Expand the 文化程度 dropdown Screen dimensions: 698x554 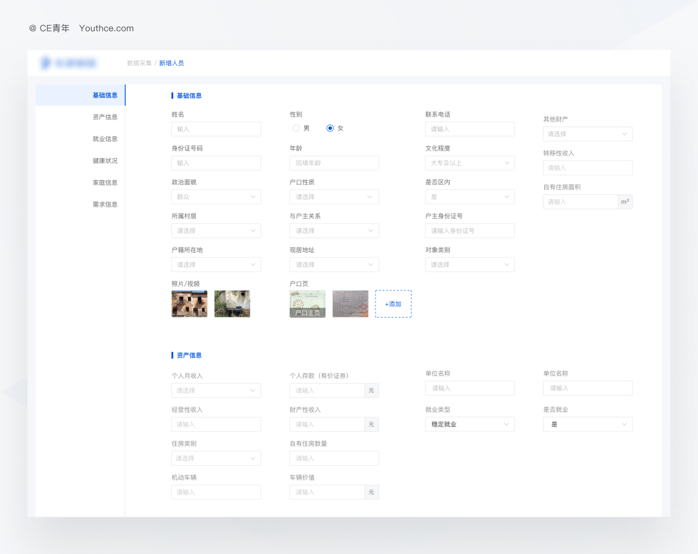470,163
